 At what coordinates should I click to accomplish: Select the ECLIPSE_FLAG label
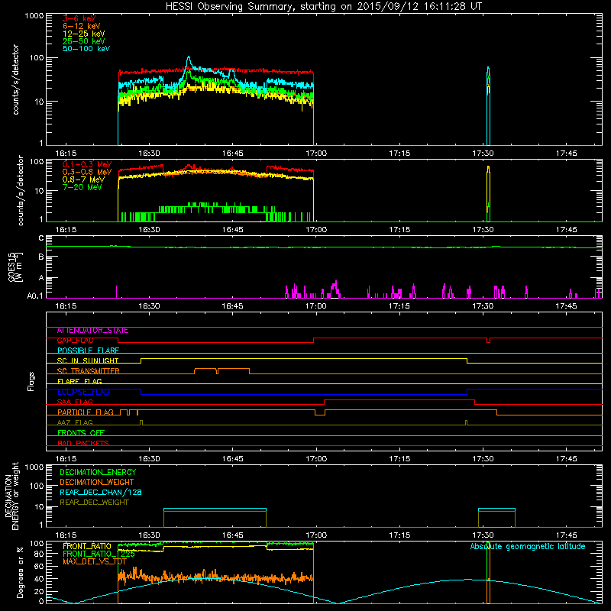83,392
